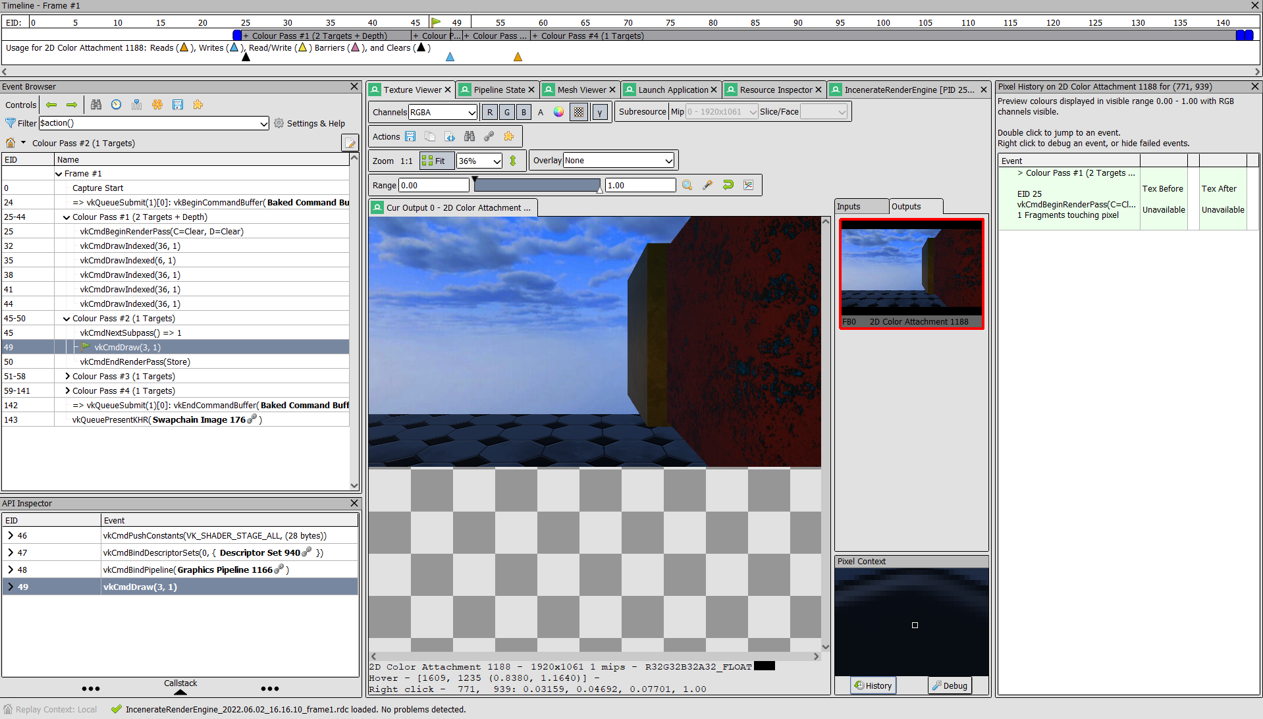Open the Filter $action() dropdown arrow
Screen dimensions: 1263x719
(x=263, y=123)
